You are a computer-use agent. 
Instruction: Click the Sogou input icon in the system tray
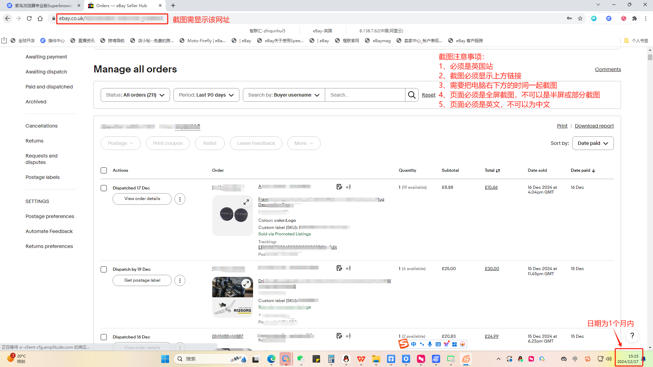pyautogui.click(x=588, y=359)
